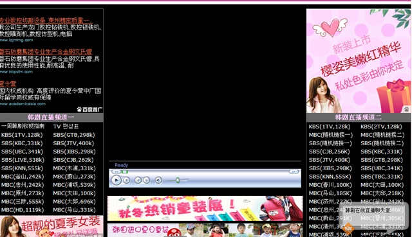Open KBS(2TV,128k) in channel list two
The height and width of the screenshot is (237, 412).
(381, 127)
